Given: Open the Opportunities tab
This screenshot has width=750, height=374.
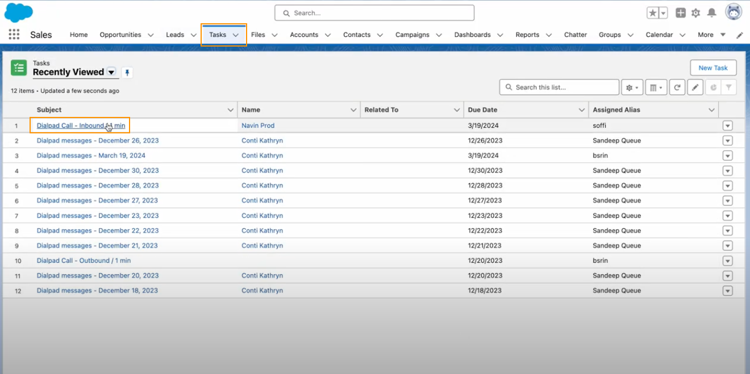Looking at the screenshot, I should pos(120,35).
